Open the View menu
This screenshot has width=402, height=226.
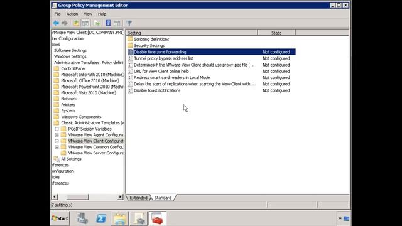pyautogui.click(x=88, y=14)
